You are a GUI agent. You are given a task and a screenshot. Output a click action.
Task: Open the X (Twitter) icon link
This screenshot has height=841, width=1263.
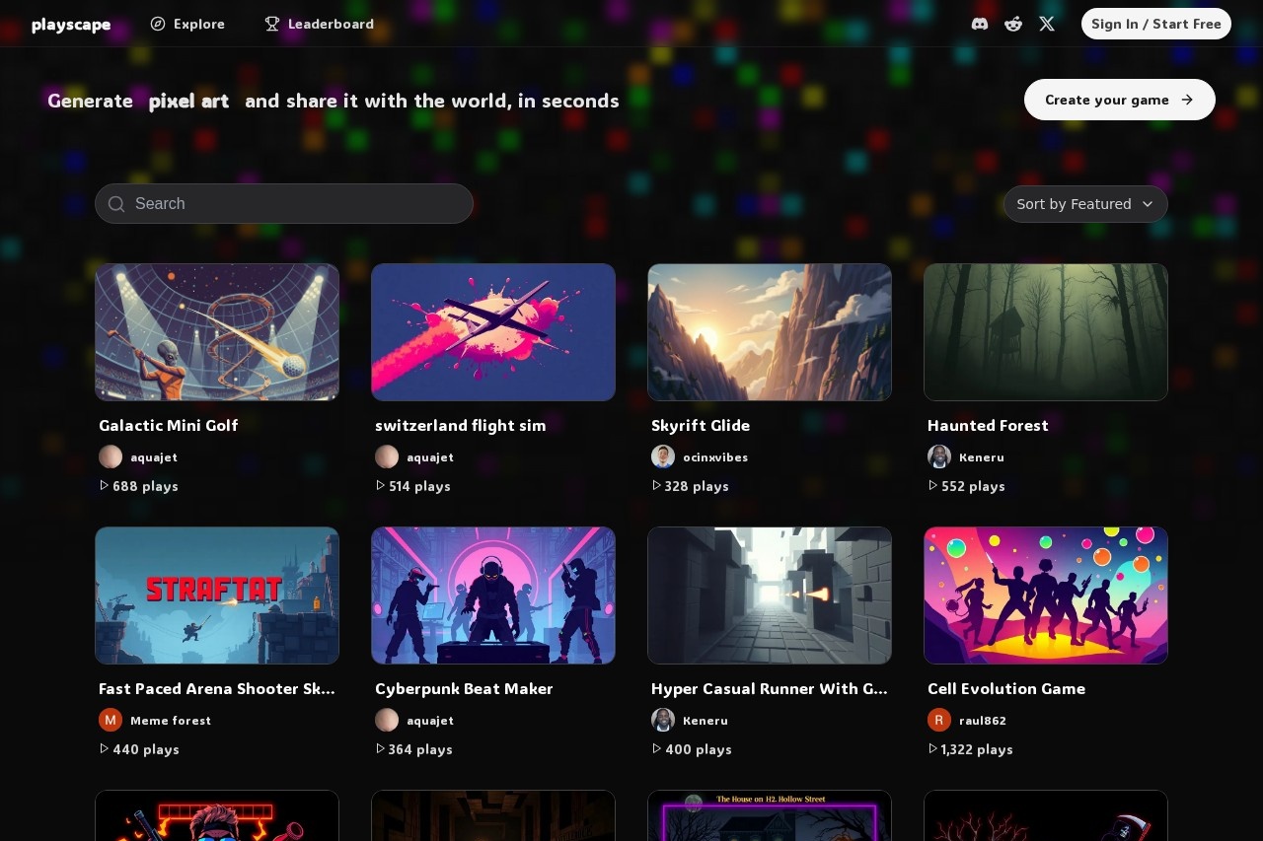[1047, 24]
